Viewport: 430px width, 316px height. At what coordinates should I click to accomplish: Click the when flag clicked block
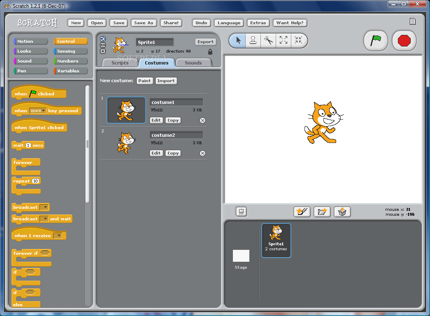[39, 93]
